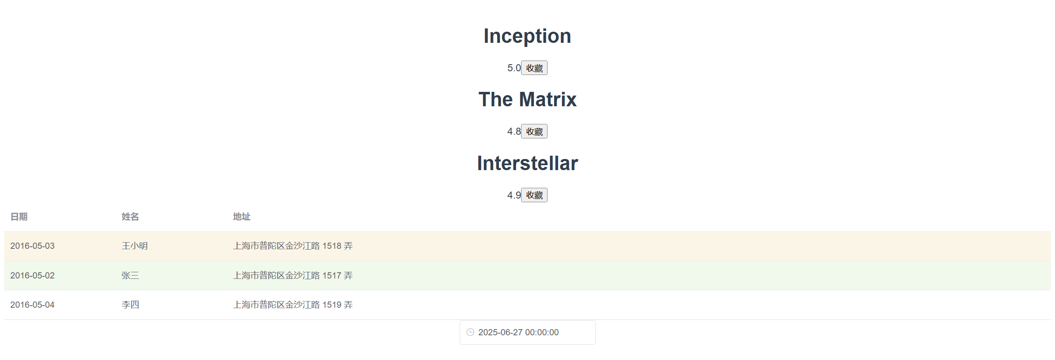Image resolution: width=1055 pixels, height=360 pixels.
Task: Click the date cell 2016-05-02
Action: (32, 276)
